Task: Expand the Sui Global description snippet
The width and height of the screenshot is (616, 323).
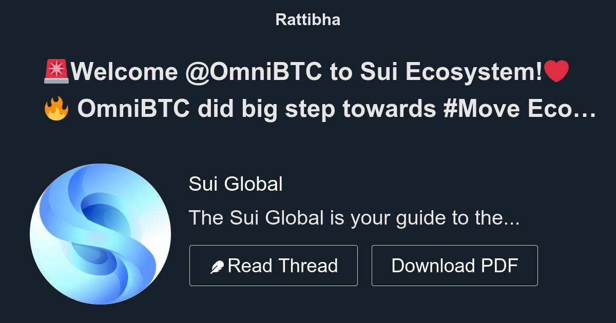Action: [x=354, y=217]
